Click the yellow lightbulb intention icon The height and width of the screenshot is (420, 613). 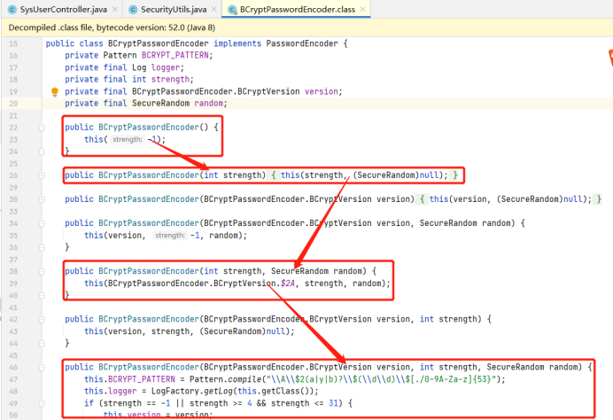pyautogui.click(x=55, y=92)
